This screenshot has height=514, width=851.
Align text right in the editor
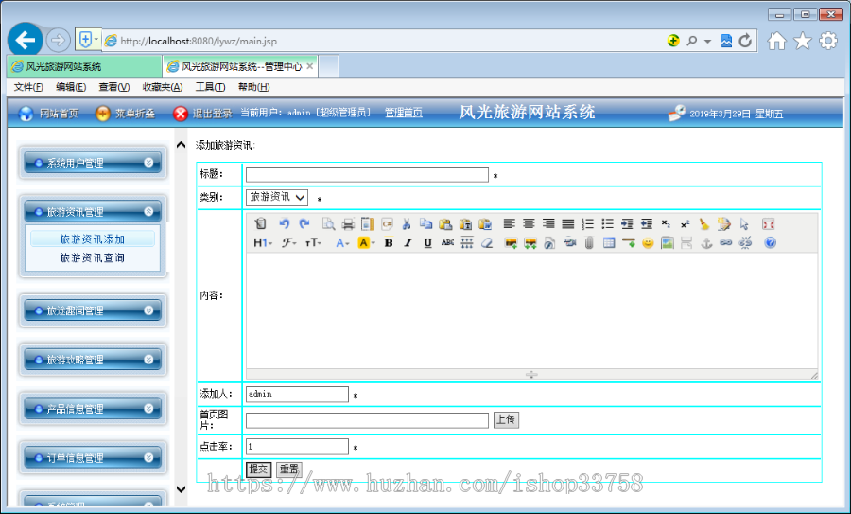pos(548,223)
